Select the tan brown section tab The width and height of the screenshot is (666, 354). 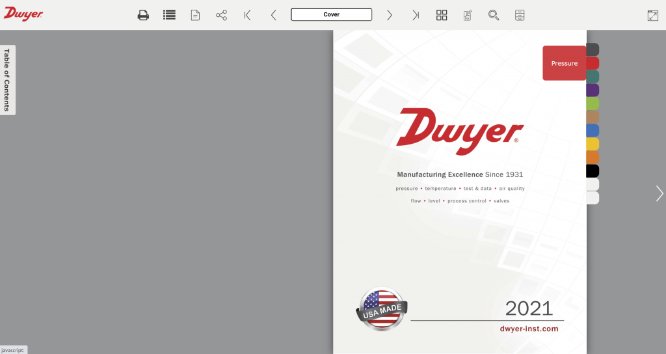click(593, 117)
